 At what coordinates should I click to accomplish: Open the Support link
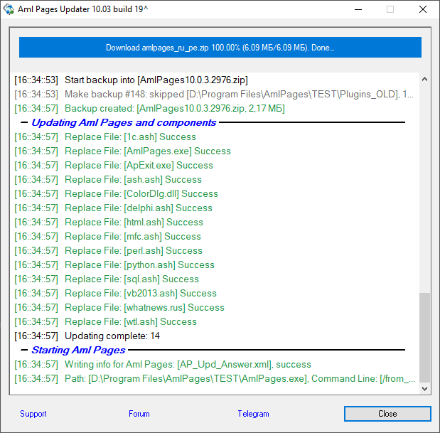tap(33, 414)
